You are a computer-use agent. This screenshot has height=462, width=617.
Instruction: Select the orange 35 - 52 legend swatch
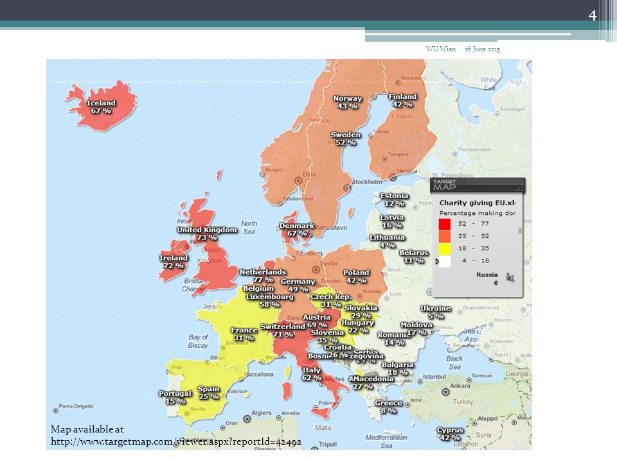point(445,237)
